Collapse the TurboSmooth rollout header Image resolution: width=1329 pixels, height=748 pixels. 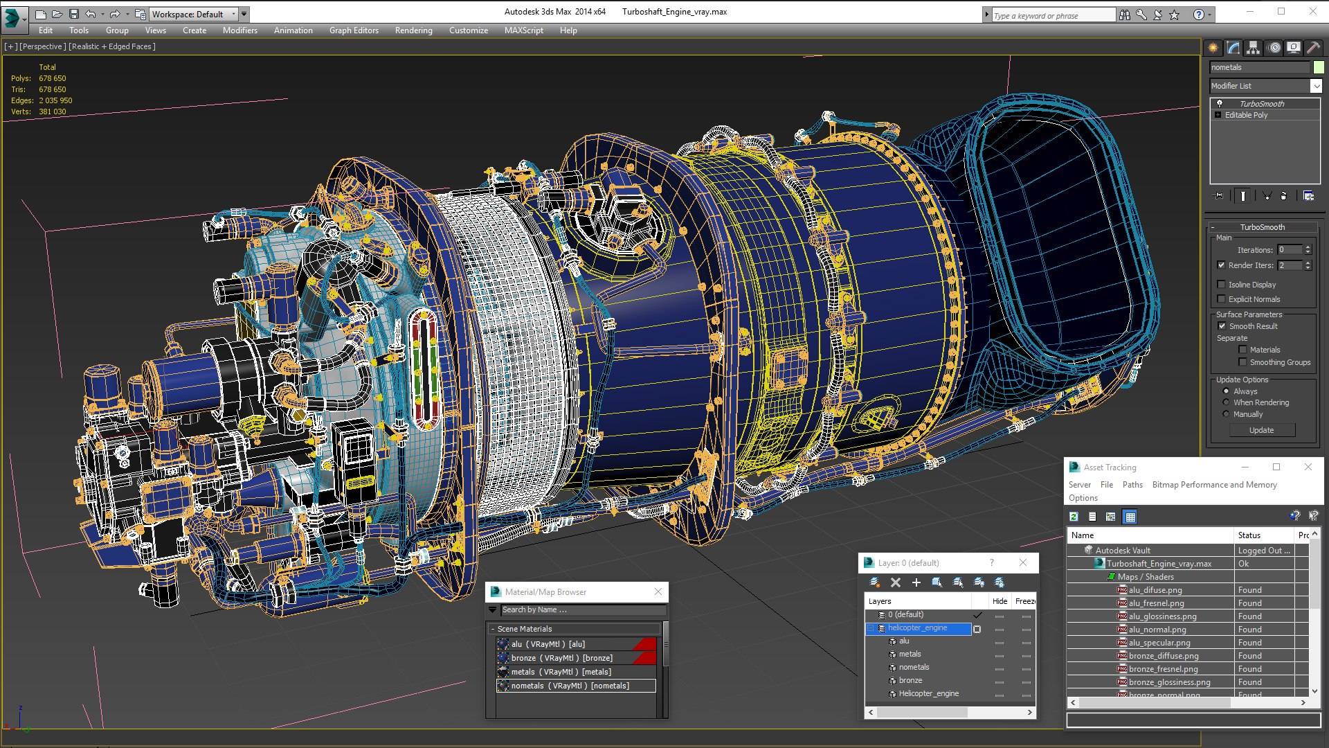[x=1262, y=227]
